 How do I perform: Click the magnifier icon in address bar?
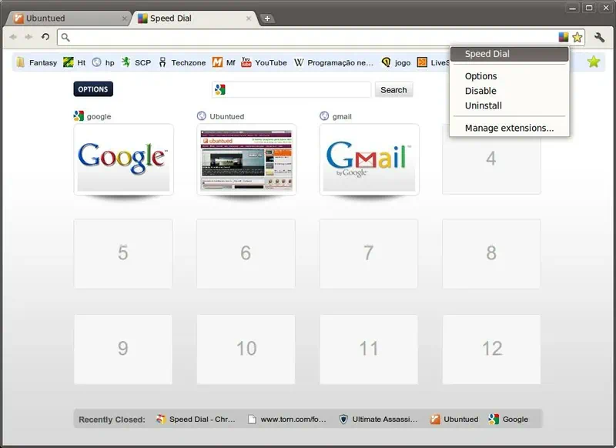(x=65, y=37)
